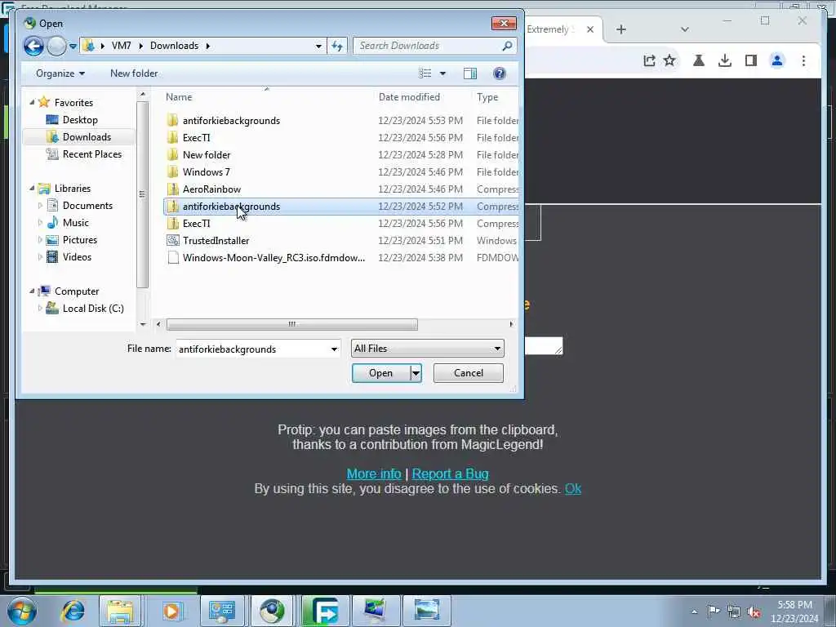
Task: Select the TrustedInstaller file
Action: [x=341, y=241]
